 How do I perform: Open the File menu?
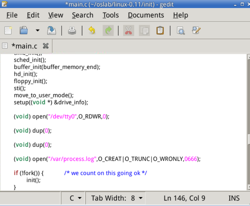pos(12,15)
